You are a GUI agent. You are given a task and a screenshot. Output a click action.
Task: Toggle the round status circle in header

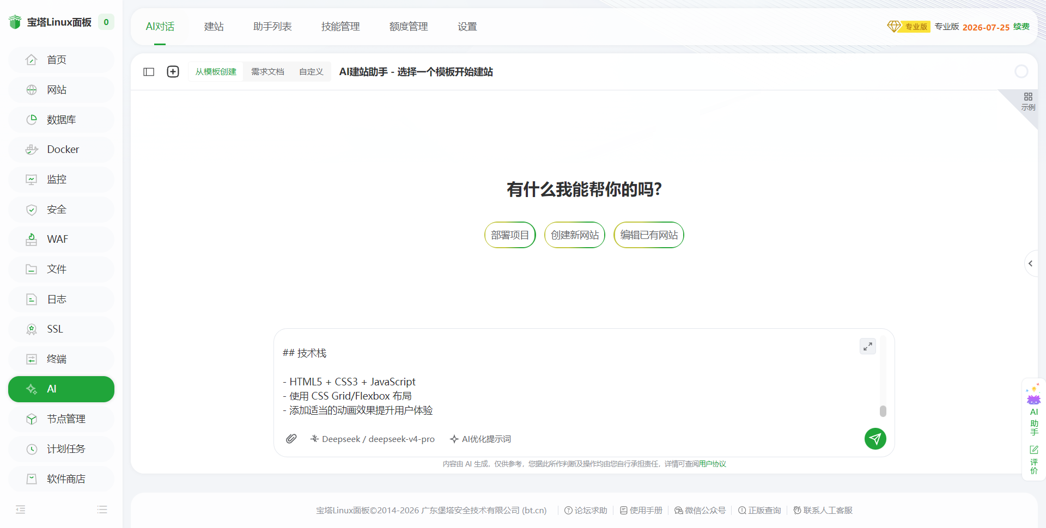[x=1021, y=71]
